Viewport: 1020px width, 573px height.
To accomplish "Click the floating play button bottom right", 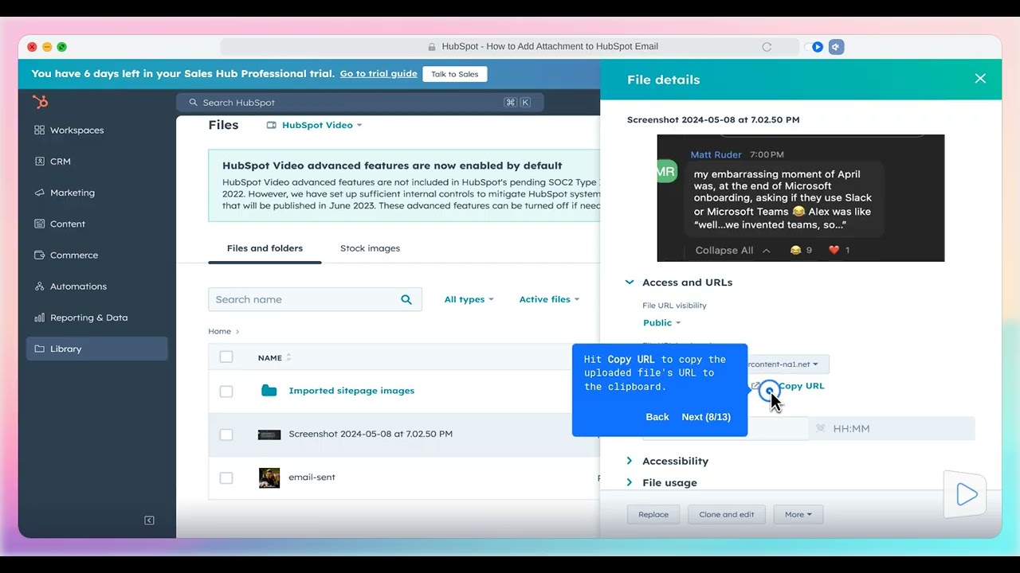I will [966, 494].
